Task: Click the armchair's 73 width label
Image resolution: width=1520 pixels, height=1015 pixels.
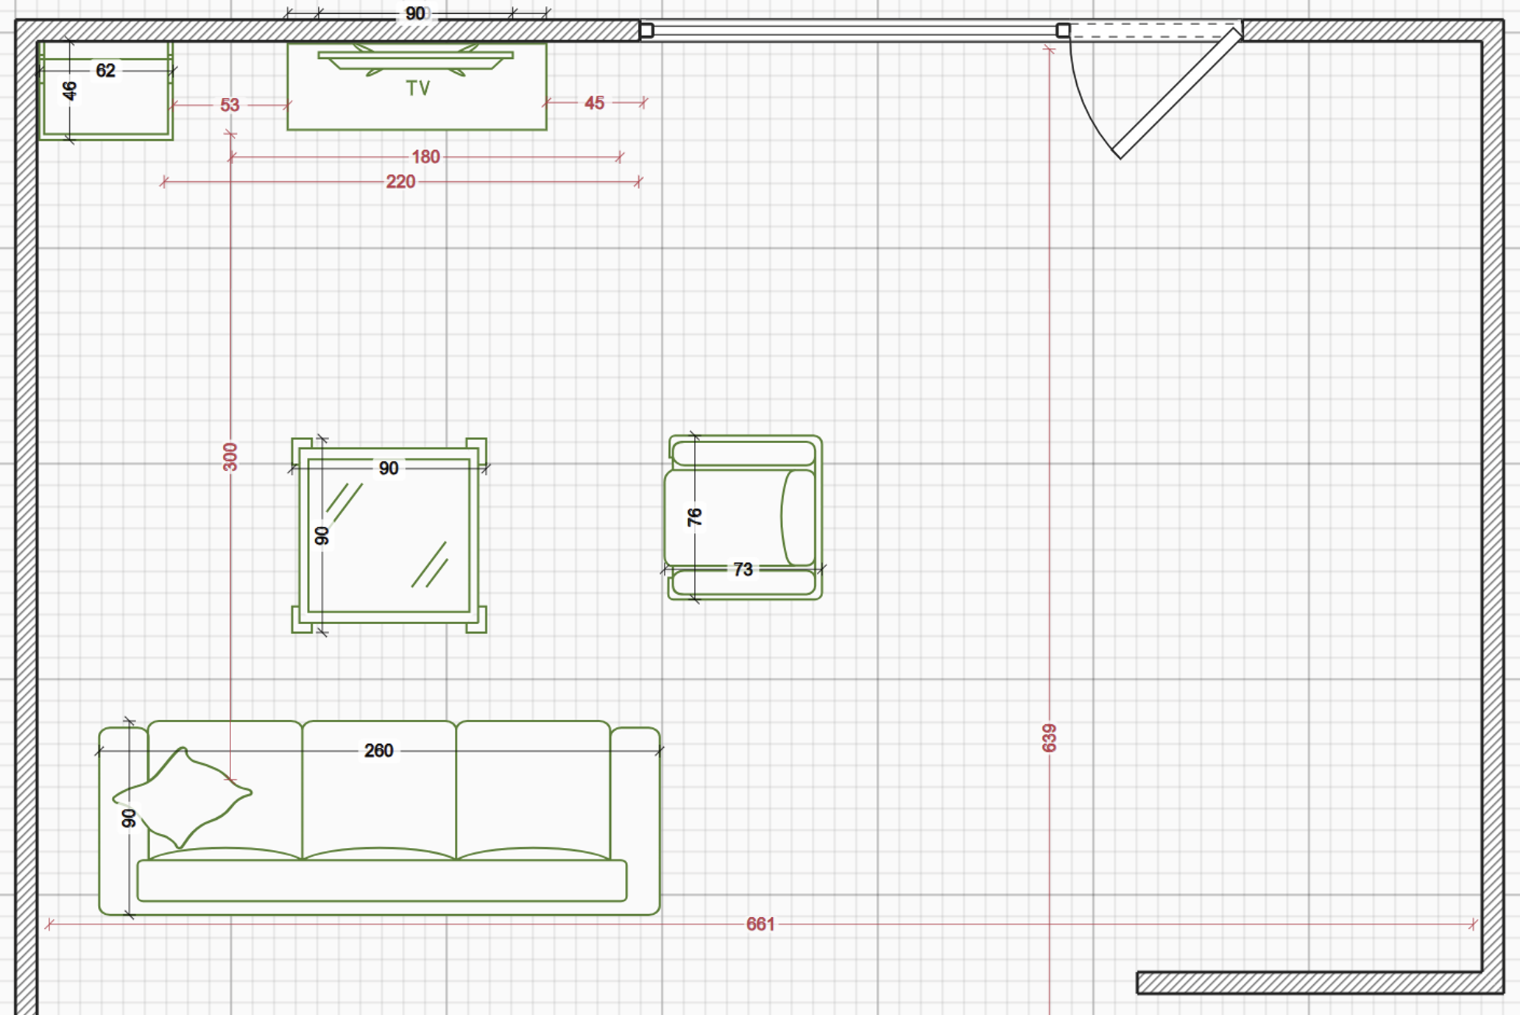Action: (743, 569)
